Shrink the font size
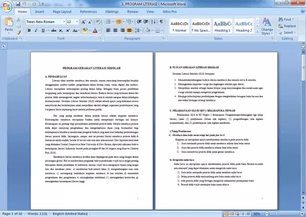Image resolution: width=306 pixels, height=217 pixels. [x=90, y=22]
